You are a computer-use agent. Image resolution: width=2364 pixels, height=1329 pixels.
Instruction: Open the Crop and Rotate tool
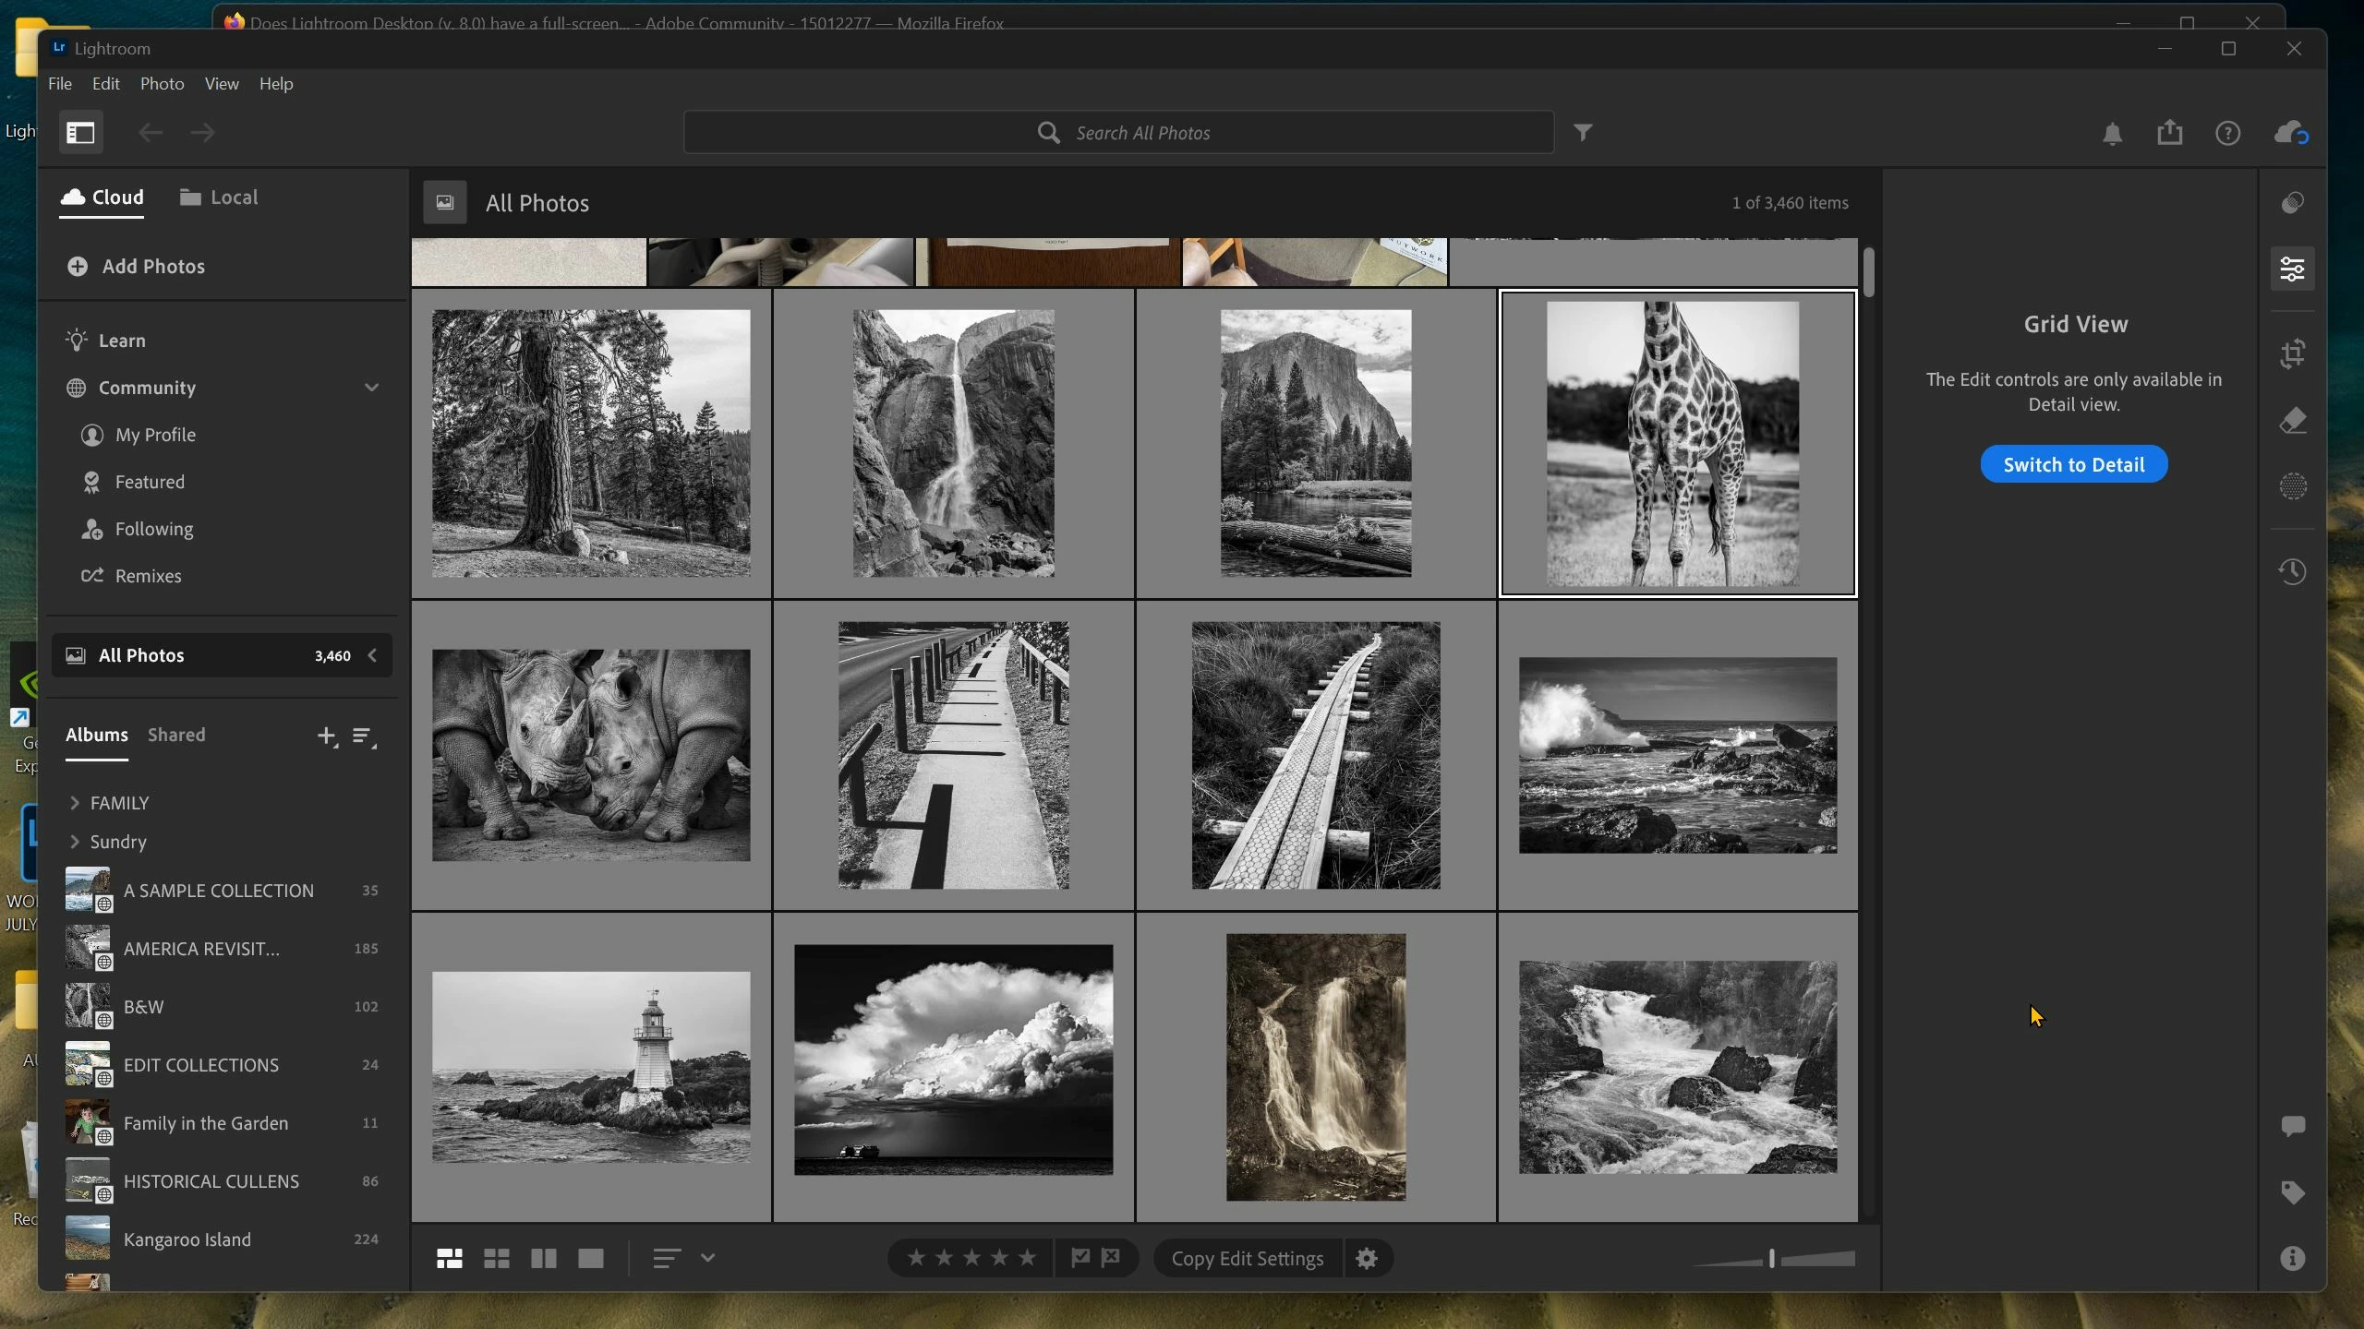[2293, 353]
